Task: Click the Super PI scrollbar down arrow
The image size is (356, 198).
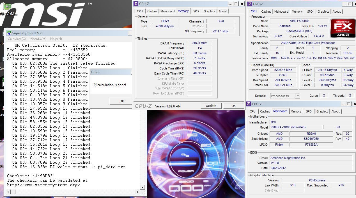Action: (x=143, y=187)
